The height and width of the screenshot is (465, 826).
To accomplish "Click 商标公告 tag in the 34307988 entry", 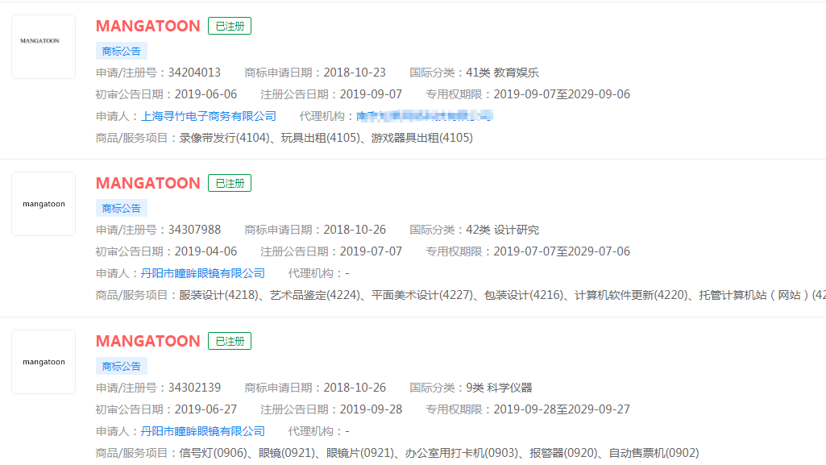I will [121, 209].
